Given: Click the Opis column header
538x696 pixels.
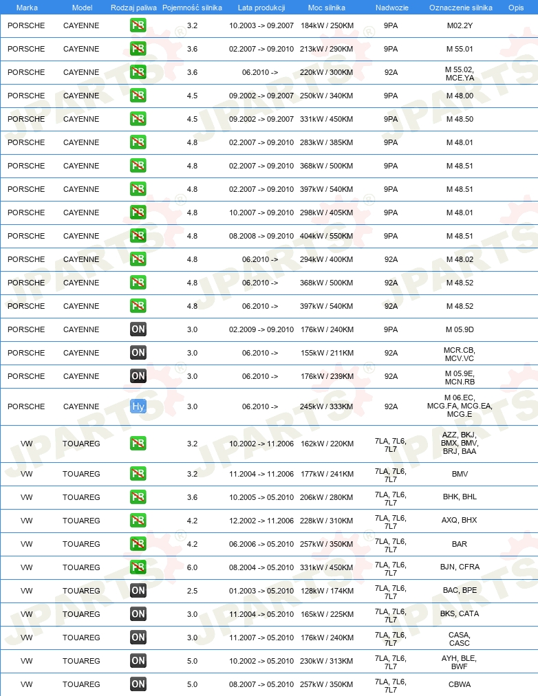Looking at the screenshot, I should [x=516, y=8].
